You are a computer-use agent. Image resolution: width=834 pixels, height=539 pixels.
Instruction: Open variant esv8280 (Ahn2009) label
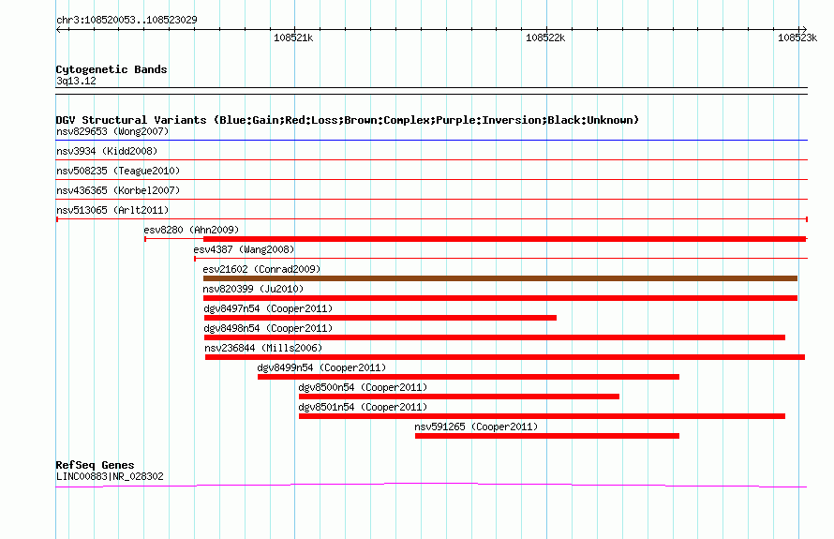191,230
